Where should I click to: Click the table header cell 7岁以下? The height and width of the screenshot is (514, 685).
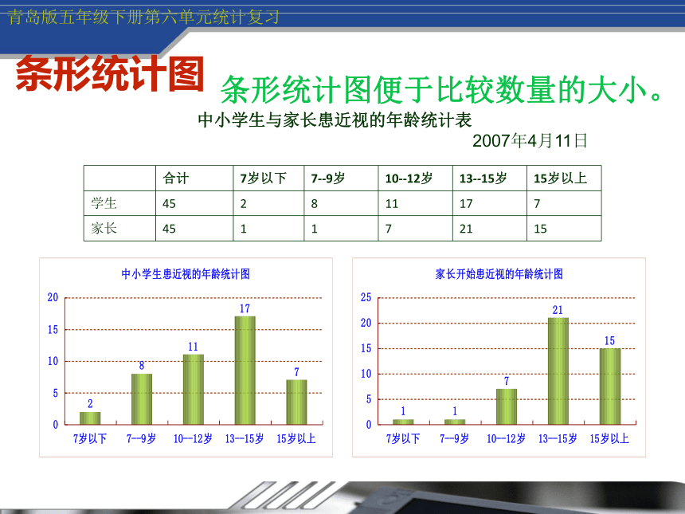(x=263, y=178)
